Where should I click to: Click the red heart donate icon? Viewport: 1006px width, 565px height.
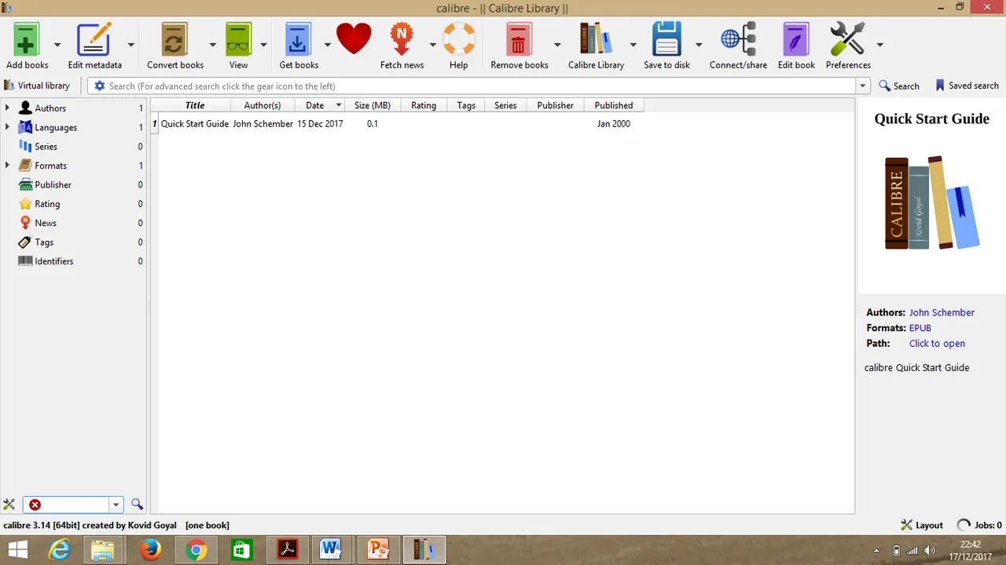354,38
